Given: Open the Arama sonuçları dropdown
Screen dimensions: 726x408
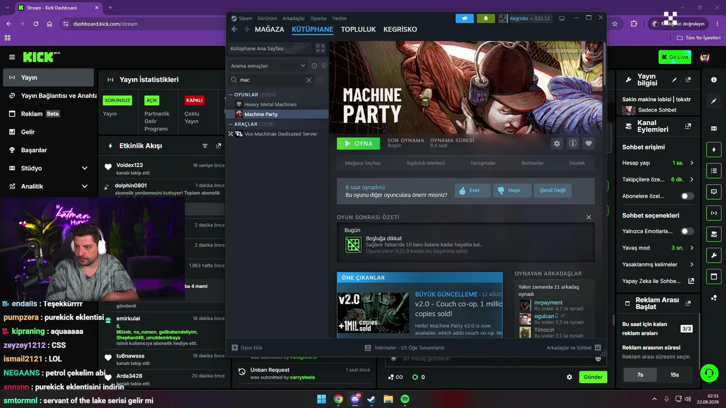Looking at the screenshot, I should (268, 66).
